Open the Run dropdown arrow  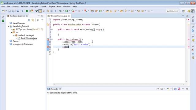click(x=70, y=11)
